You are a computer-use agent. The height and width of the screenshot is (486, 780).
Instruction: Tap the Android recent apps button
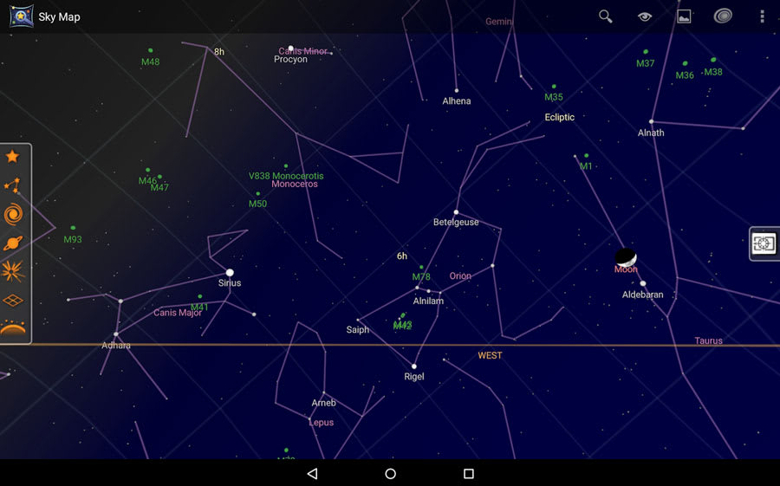(469, 474)
